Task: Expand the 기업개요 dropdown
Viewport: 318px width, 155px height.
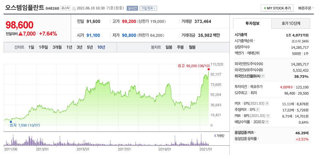Action: click(x=148, y=8)
